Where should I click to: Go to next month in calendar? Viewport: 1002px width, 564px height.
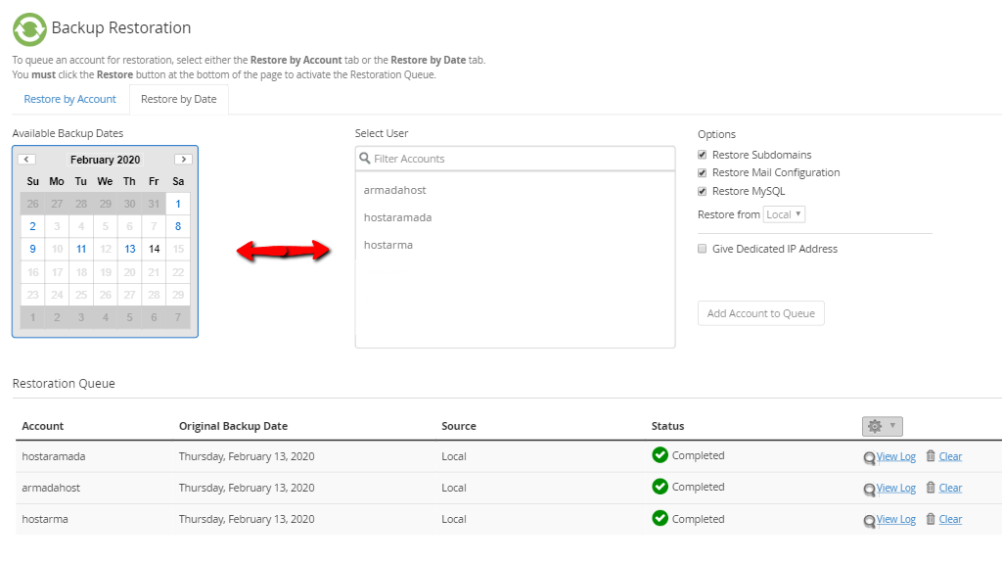pyautogui.click(x=183, y=160)
